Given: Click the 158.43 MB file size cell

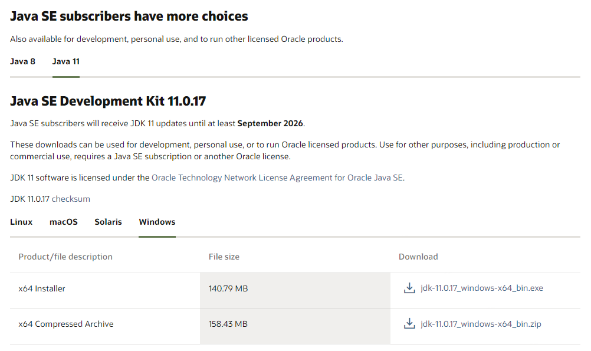Looking at the screenshot, I should [x=228, y=324].
